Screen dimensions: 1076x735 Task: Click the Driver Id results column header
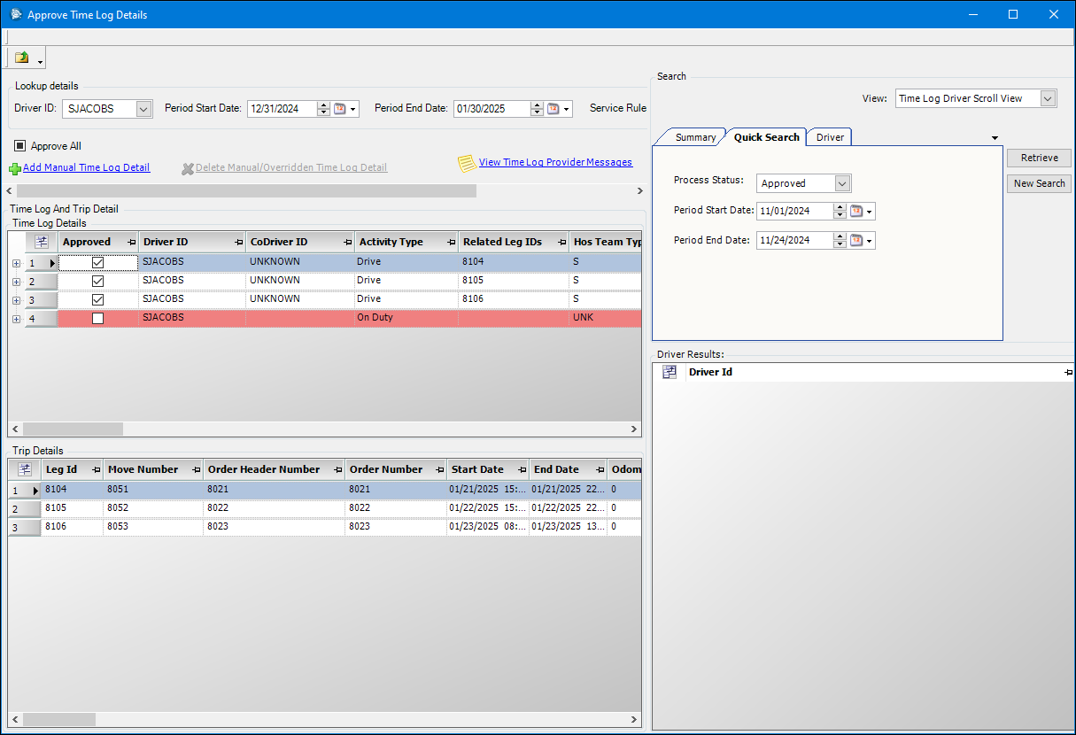click(880, 373)
